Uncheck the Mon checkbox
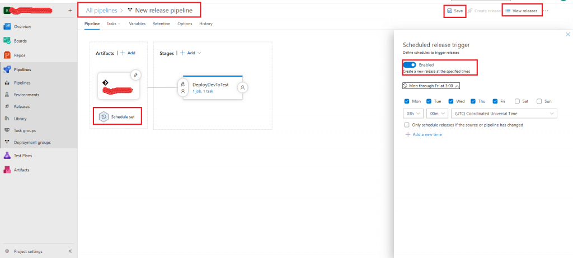 point(407,101)
